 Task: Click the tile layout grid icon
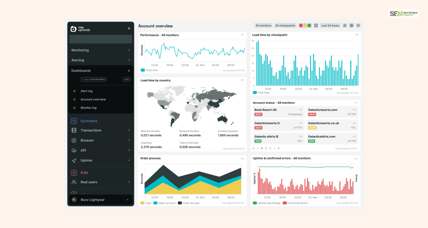click(316, 25)
